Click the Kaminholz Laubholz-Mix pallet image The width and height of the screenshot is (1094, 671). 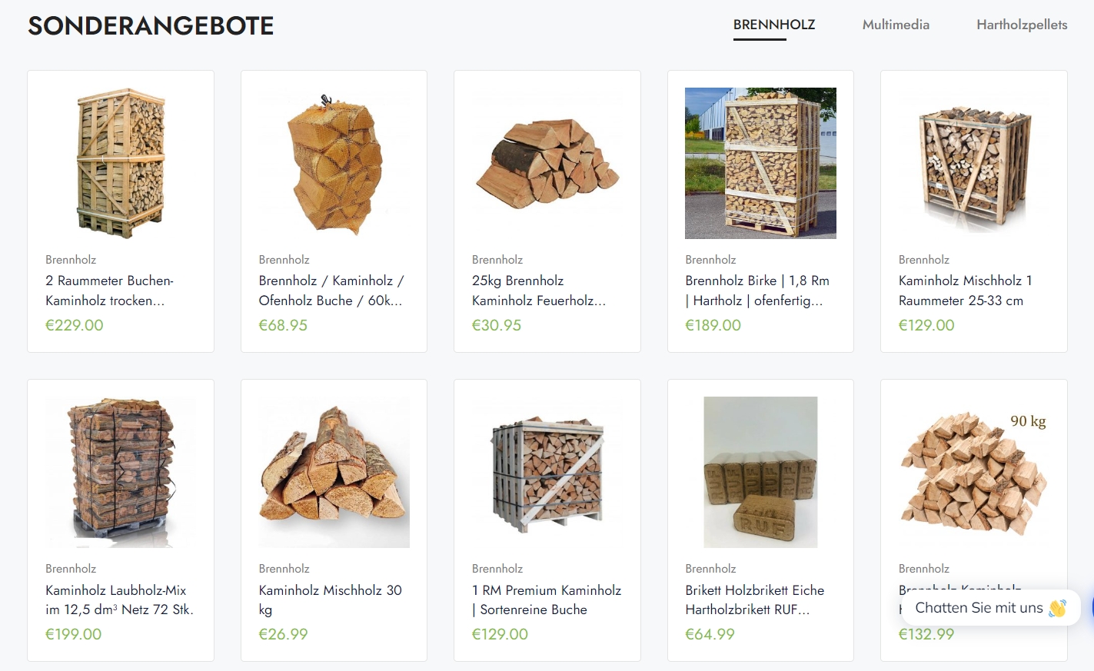click(121, 472)
